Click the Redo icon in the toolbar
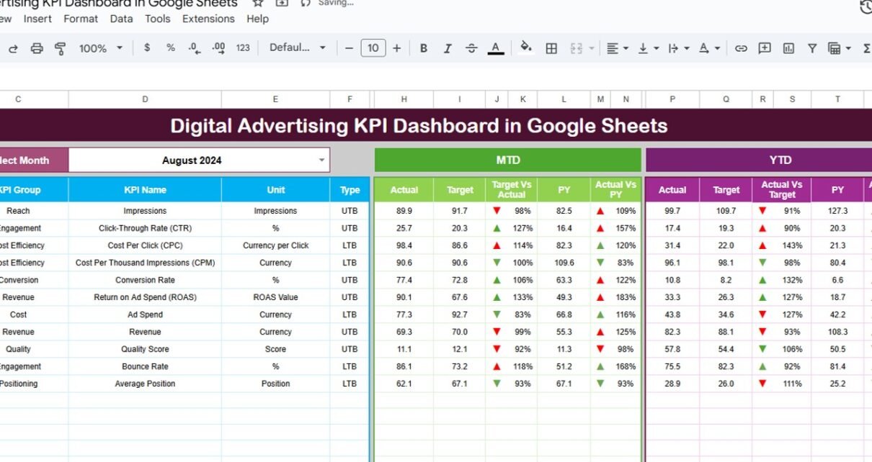Image resolution: width=872 pixels, height=462 pixels. tap(12, 48)
